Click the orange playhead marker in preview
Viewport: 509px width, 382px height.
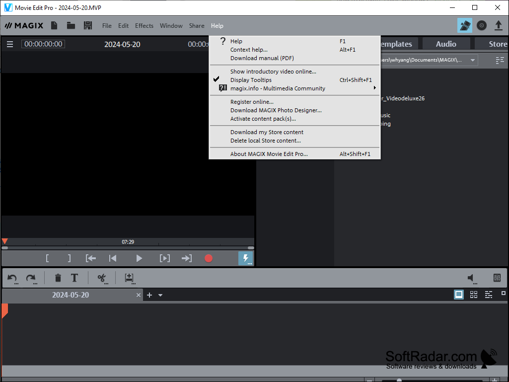(5, 241)
